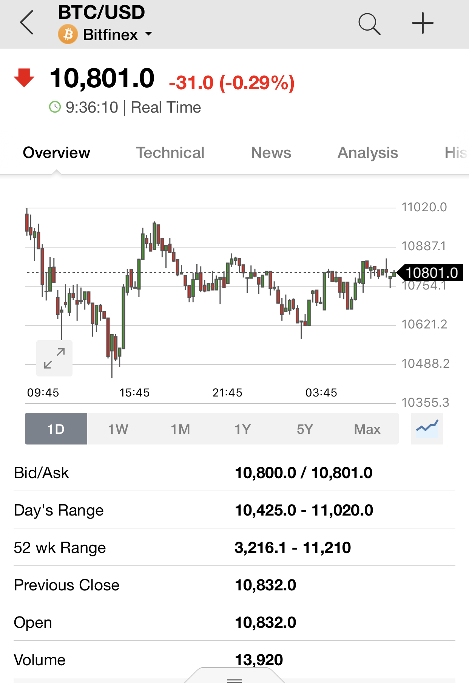Show the Max time range
This screenshot has width=469, height=683.
(x=367, y=429)
